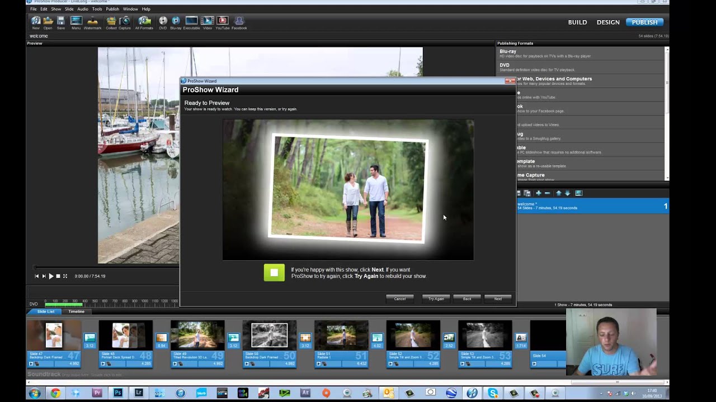Screen dimensions: 716x402
Task: Click Cancel in the ProShow Wizard
Action: pos(400,299)
